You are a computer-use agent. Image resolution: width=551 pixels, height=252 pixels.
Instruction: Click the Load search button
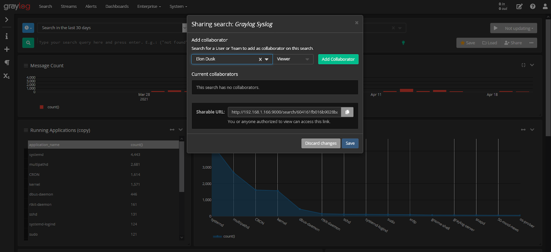490,43
